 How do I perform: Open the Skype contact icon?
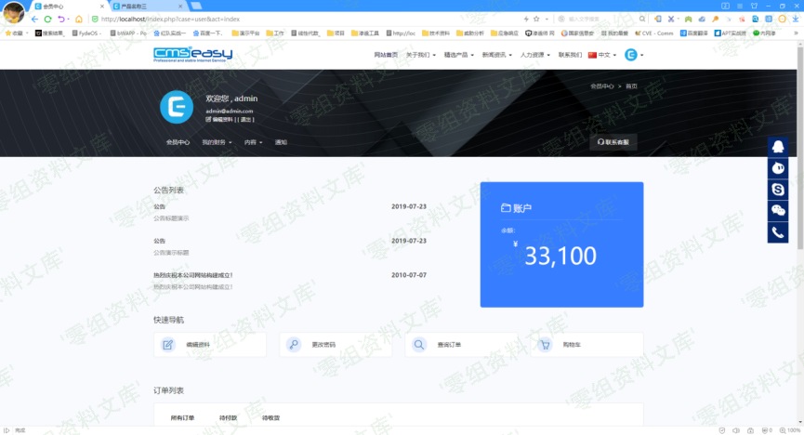778,190
